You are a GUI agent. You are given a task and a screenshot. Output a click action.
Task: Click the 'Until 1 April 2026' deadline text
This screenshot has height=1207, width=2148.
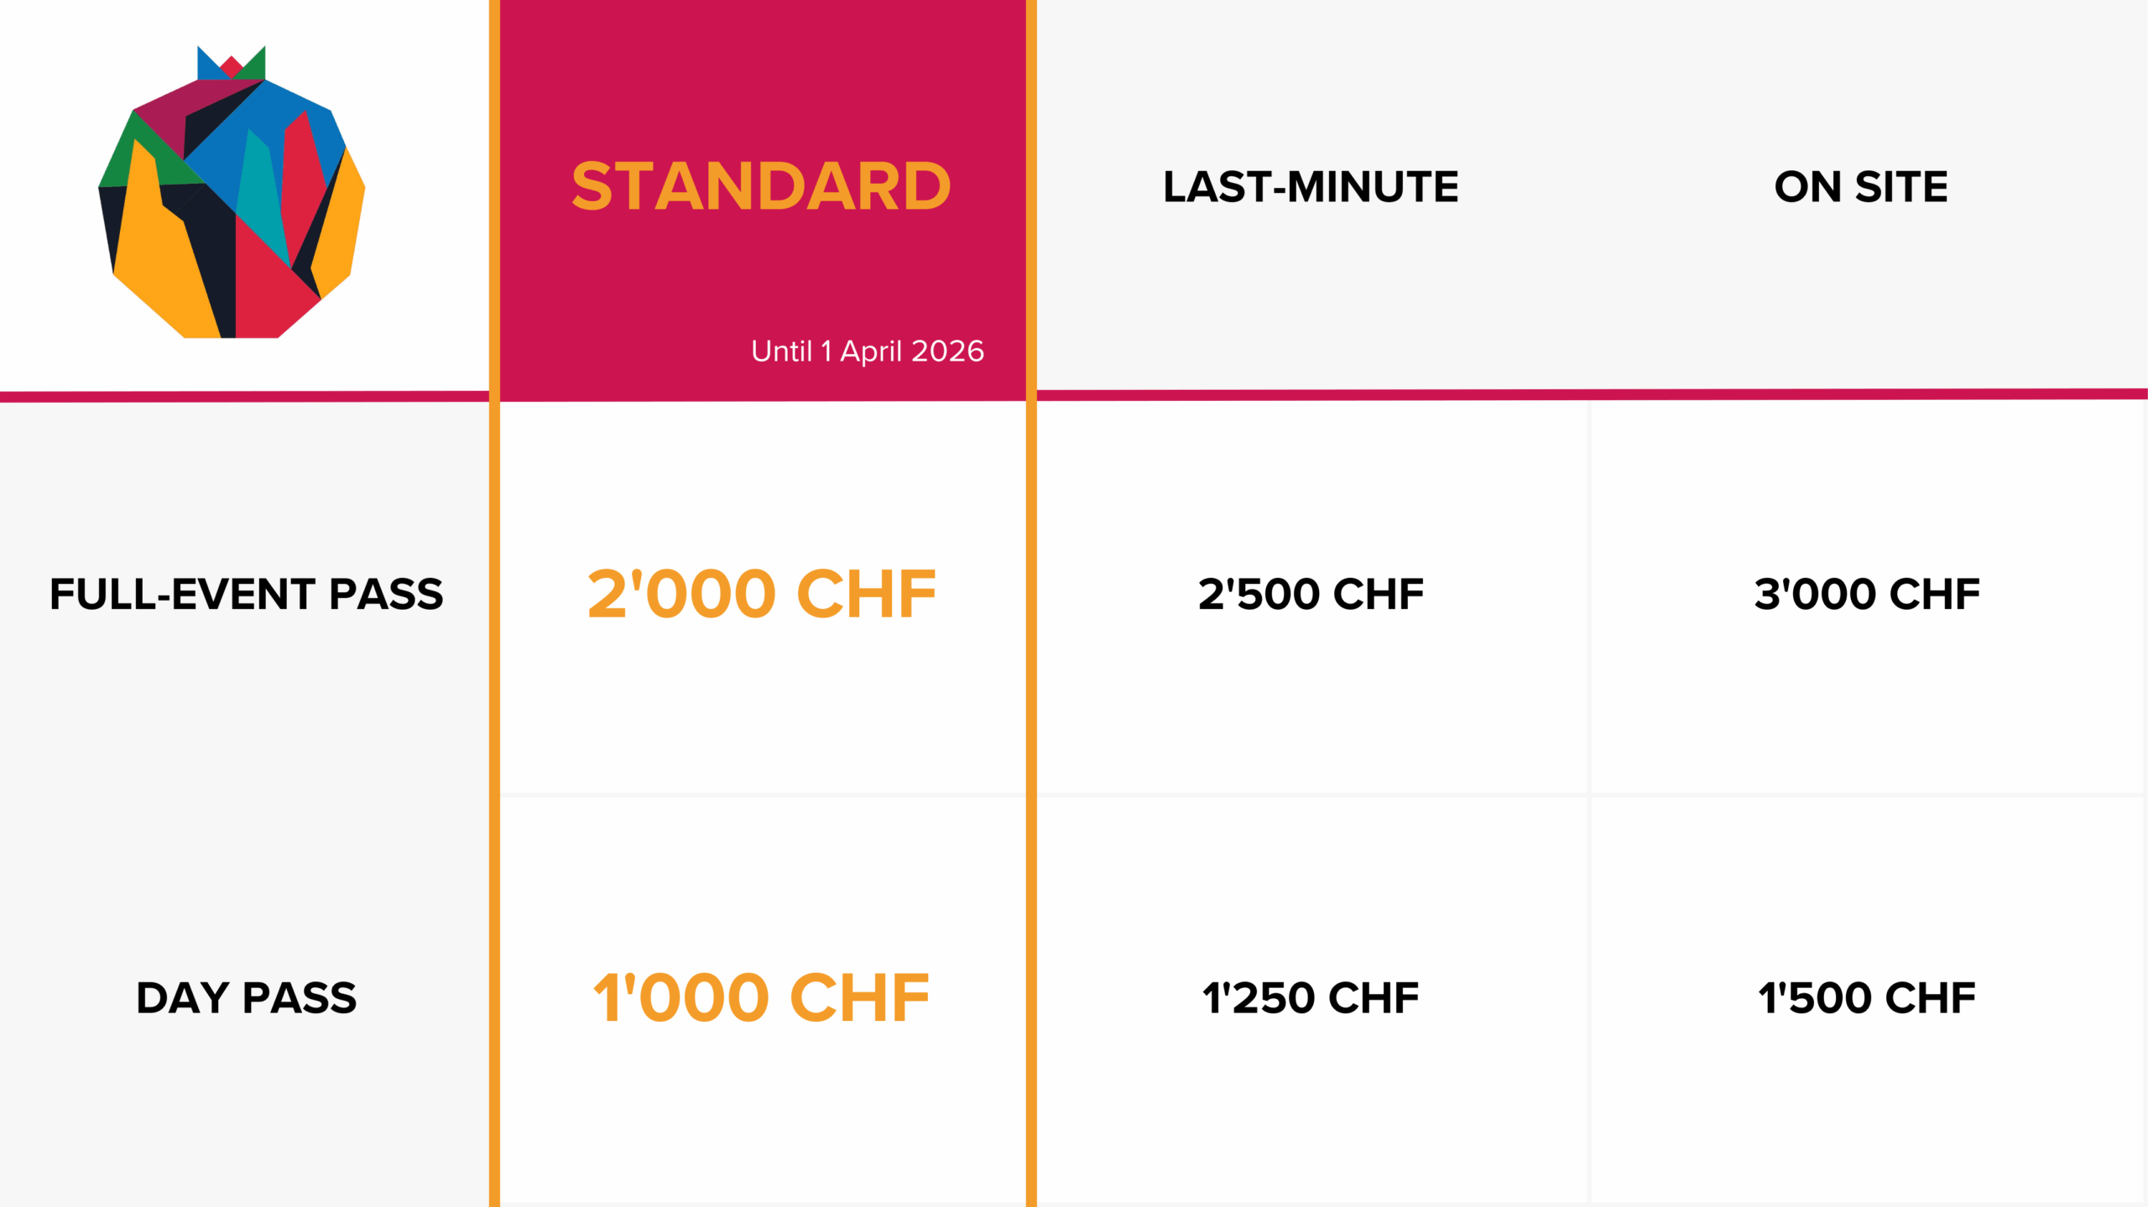[867, 351]
